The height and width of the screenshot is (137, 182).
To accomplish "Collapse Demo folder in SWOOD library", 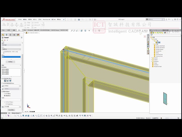I will (x=152, y=39).
